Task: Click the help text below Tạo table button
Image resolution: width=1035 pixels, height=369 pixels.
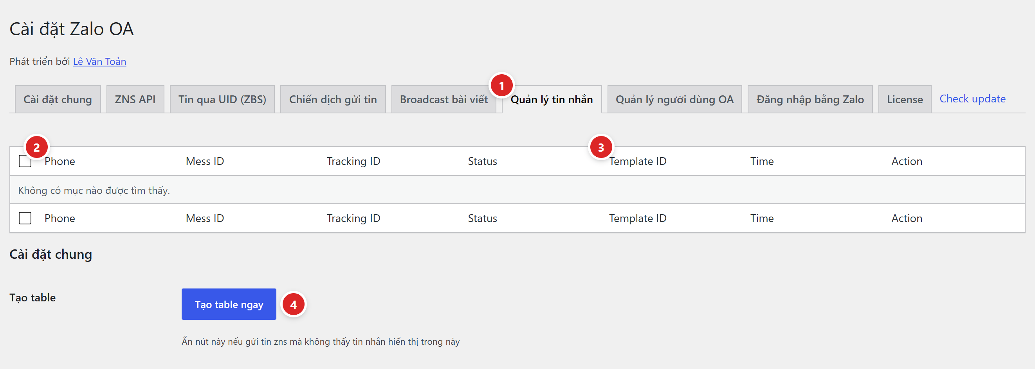Action: click(320, 342)
